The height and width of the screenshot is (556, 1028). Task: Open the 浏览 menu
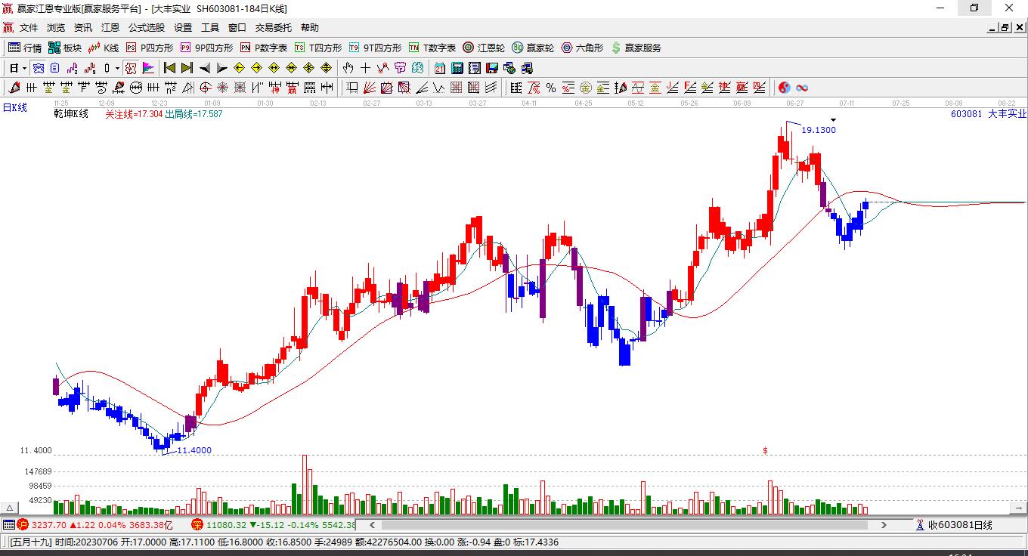pyautogui.click(x=56, y=28)
